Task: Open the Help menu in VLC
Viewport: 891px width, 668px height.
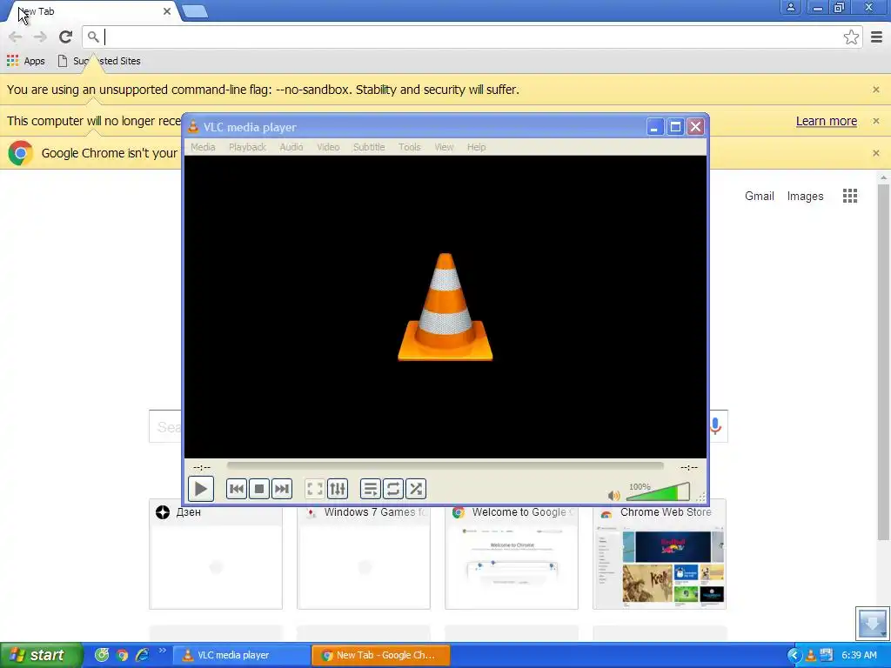Action: tap(476, 147)
